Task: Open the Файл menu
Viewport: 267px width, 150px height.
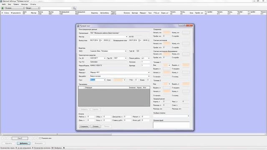Action: [4, 4]
